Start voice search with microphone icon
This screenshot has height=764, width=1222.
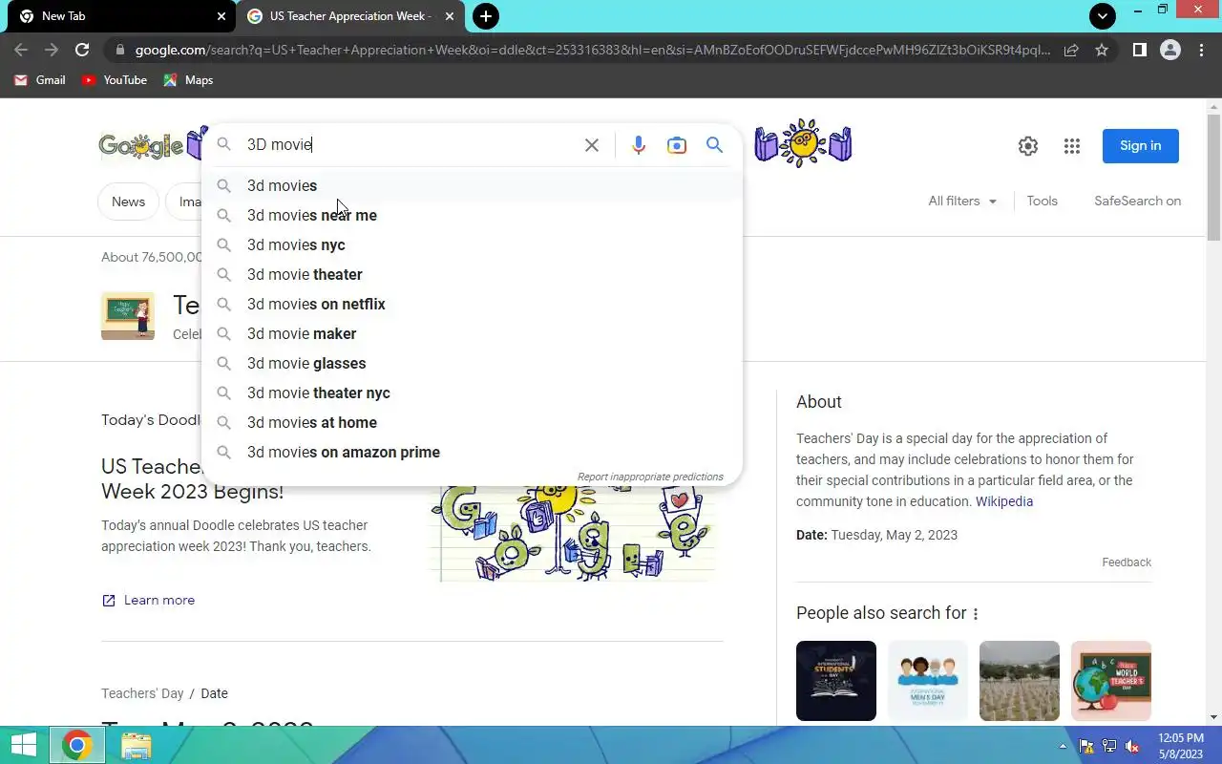639,145
